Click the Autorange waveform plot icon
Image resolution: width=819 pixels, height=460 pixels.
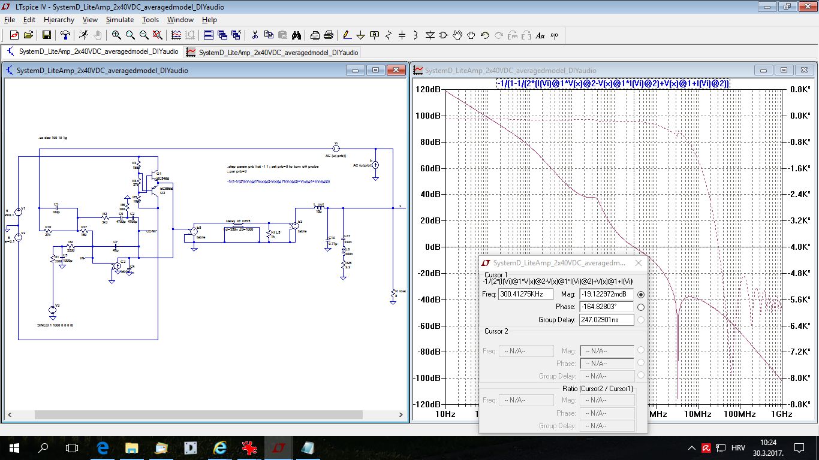(x=176, y=35)
